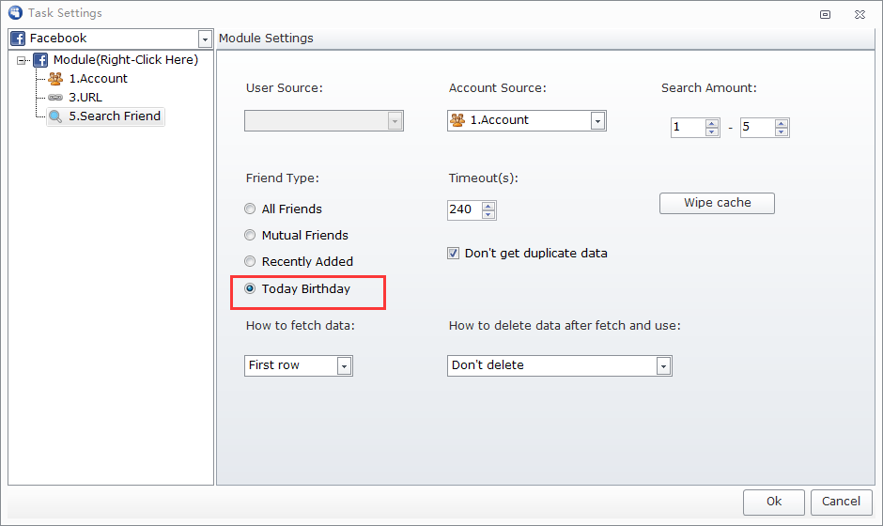The width and height of the screenshot is (883, 526).
Task: Confirm settings with the Ok button
Action: (x=774, y=502)
